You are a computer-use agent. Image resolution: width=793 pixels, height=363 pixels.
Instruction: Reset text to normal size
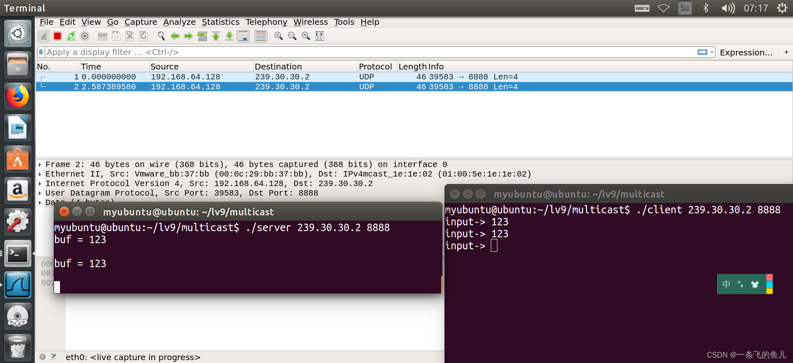pos(306,36)
